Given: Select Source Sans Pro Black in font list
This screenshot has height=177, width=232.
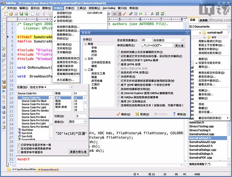Looking at the screenshot, I should (34, 117).
